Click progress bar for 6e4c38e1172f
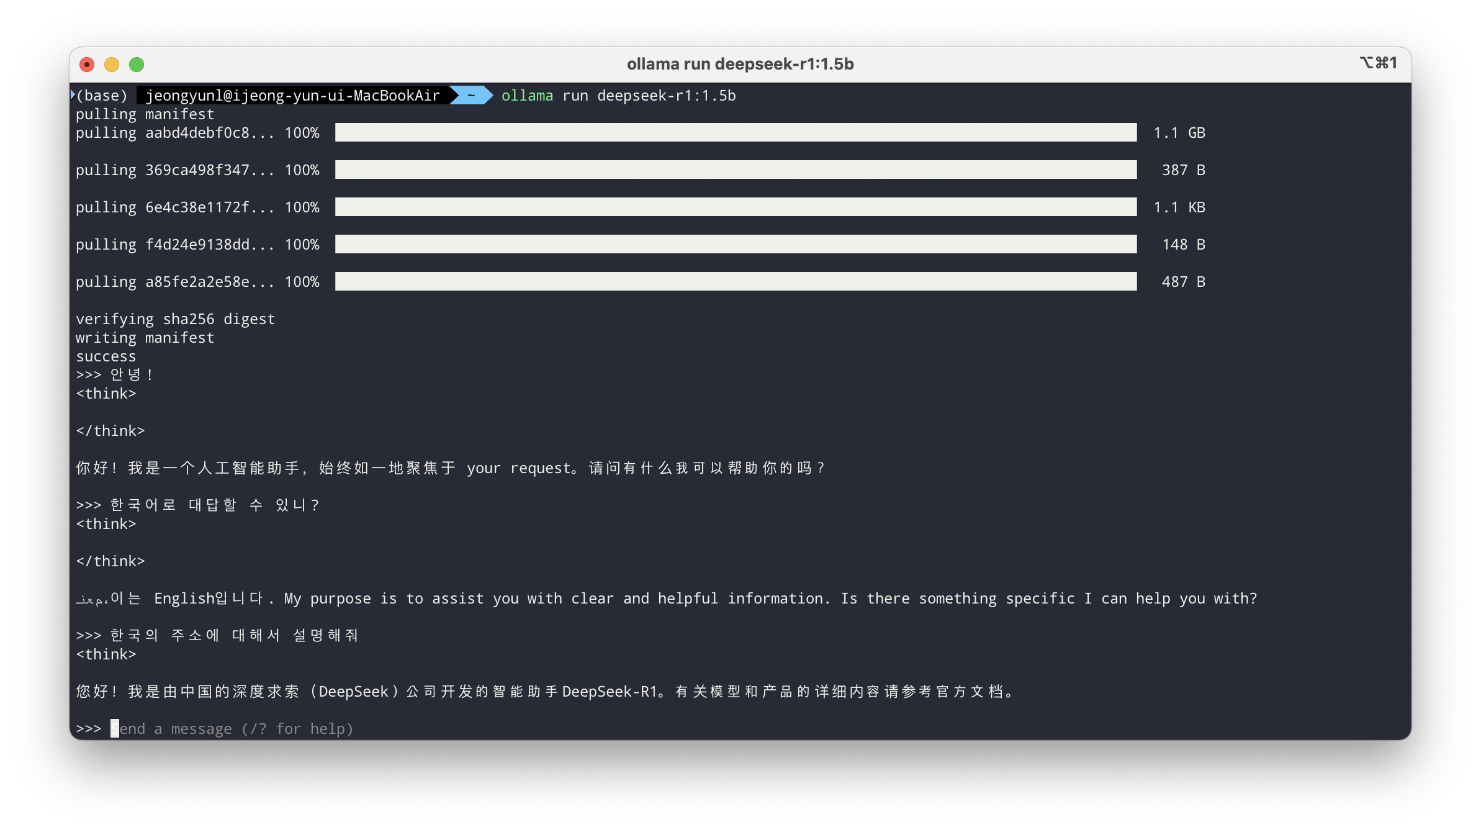1481x832 pixels. 736,207
